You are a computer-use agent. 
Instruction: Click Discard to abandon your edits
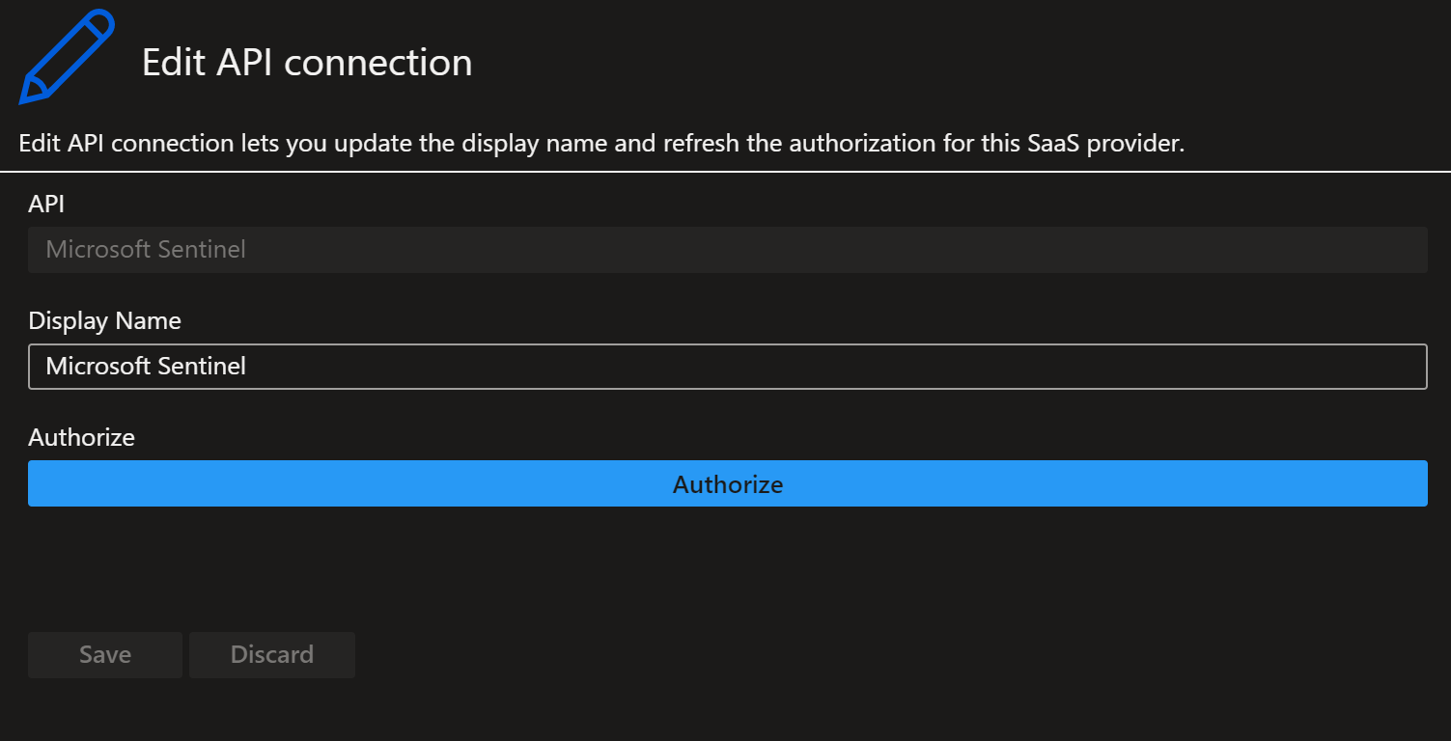point(271,654)
